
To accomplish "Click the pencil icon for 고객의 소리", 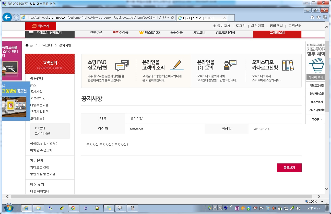I will (177, 65).
